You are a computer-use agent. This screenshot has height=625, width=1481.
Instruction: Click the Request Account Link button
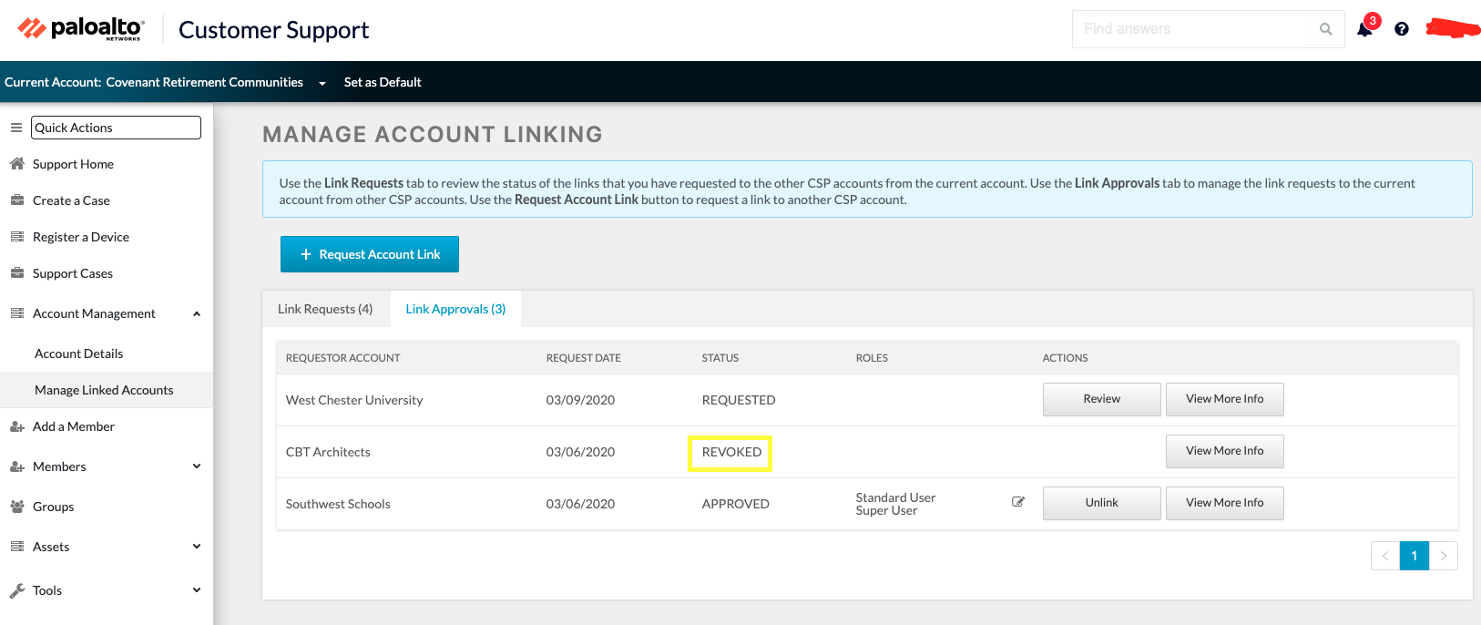click(370, 254)
